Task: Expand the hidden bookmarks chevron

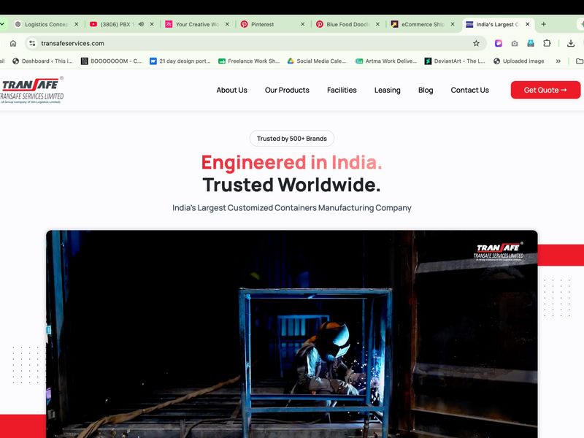Action: [x=558, y=61]
